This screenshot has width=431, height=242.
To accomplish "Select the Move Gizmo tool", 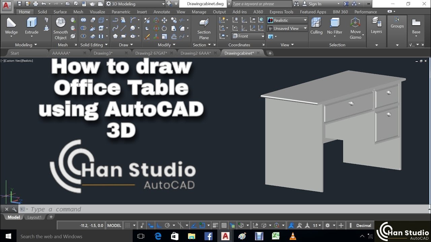I will coord(355,29).
